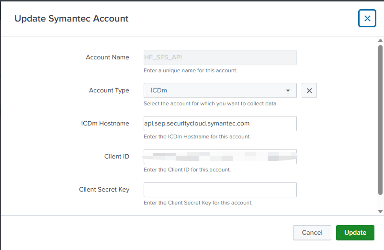
Task: Click into the Client Secret Key field
Action: 220,190
